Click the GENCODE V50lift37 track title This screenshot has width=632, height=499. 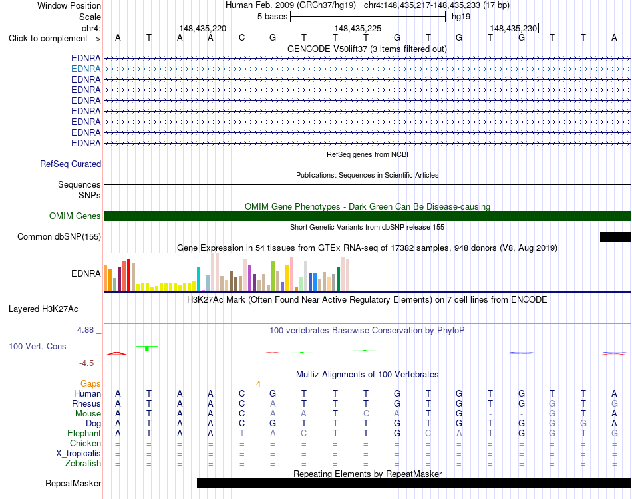(367, 49)
